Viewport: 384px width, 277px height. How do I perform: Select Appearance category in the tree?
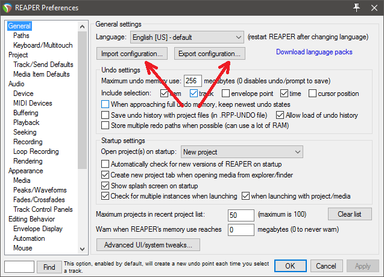click(26, 171)
